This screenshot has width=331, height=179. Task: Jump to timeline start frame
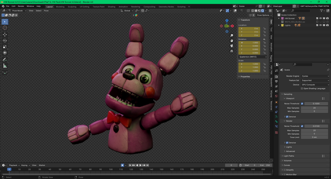coord(130,165)
